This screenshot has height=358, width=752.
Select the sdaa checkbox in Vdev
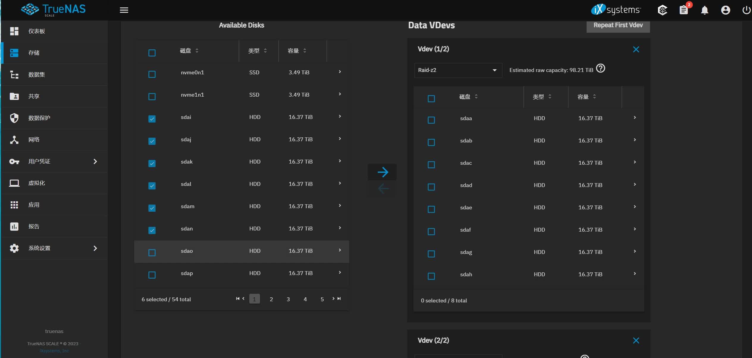pyautogui.click(x=431, y=120)
